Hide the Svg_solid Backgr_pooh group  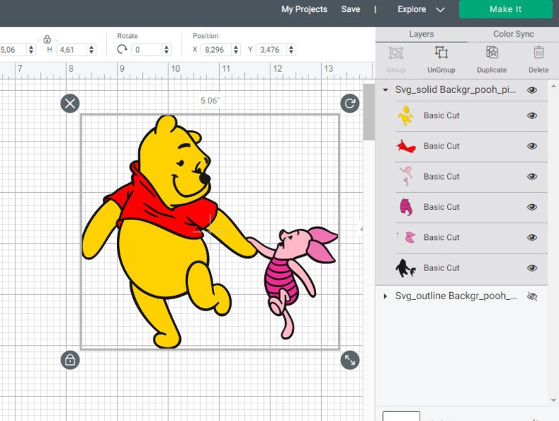[532, 90]
